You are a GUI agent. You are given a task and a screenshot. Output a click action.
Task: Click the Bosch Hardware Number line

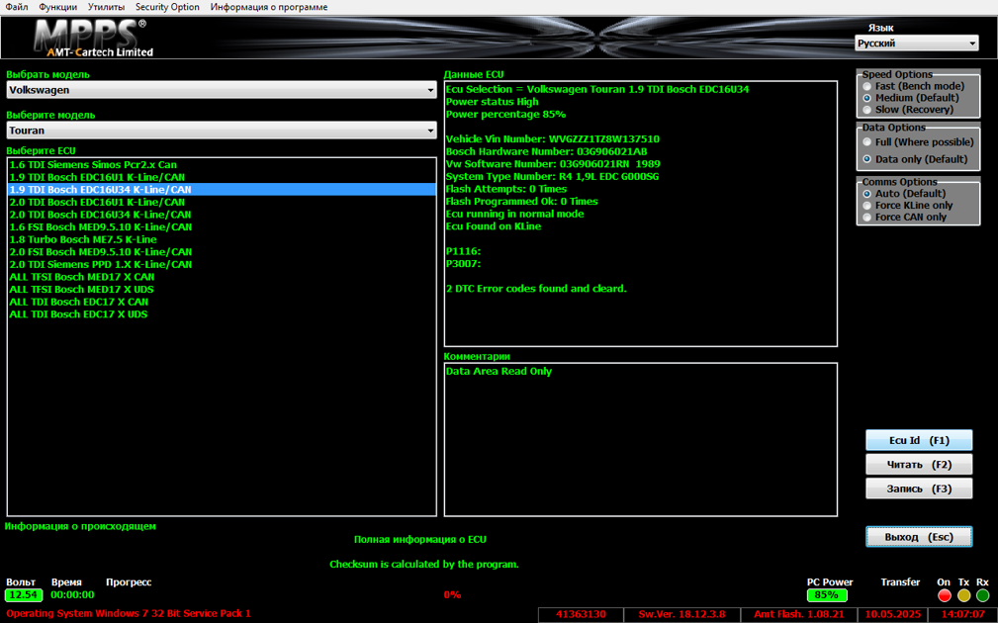point(546,151)
